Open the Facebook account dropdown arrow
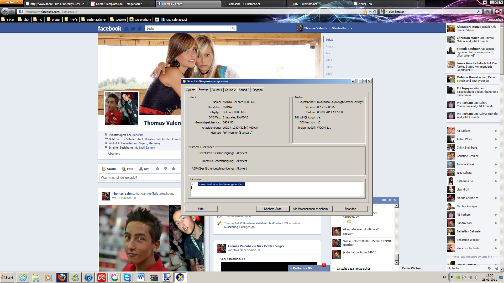Image resolution: width=504 pixels, height=283 pixels. [x=351, y=29]
